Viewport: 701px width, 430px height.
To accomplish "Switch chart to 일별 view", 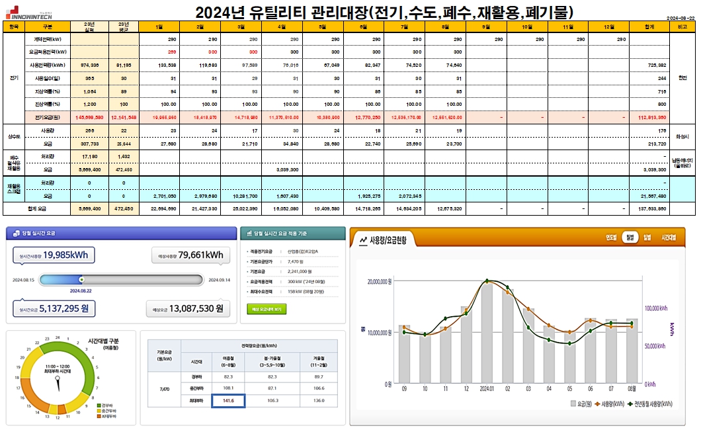I will point(647,237).
